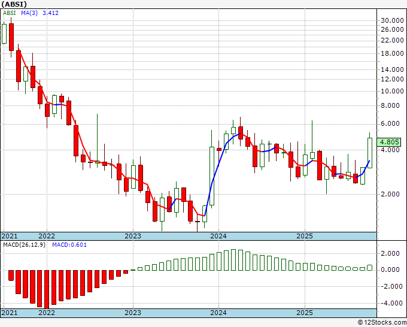Click the 2023 marker on price timeline

pyautogui.click(x=133, y=236)
